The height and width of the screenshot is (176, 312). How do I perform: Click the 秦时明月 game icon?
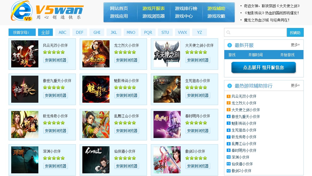167,124
